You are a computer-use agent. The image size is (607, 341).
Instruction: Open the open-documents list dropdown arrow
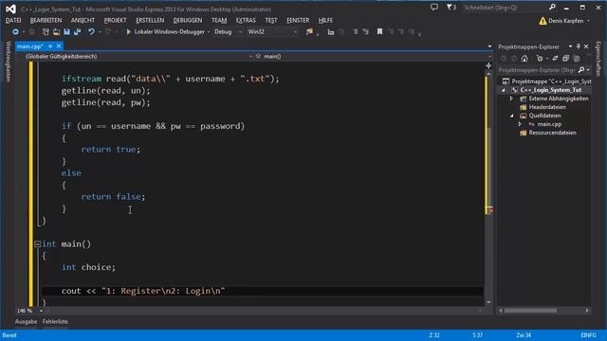click(x=489, y=46)
